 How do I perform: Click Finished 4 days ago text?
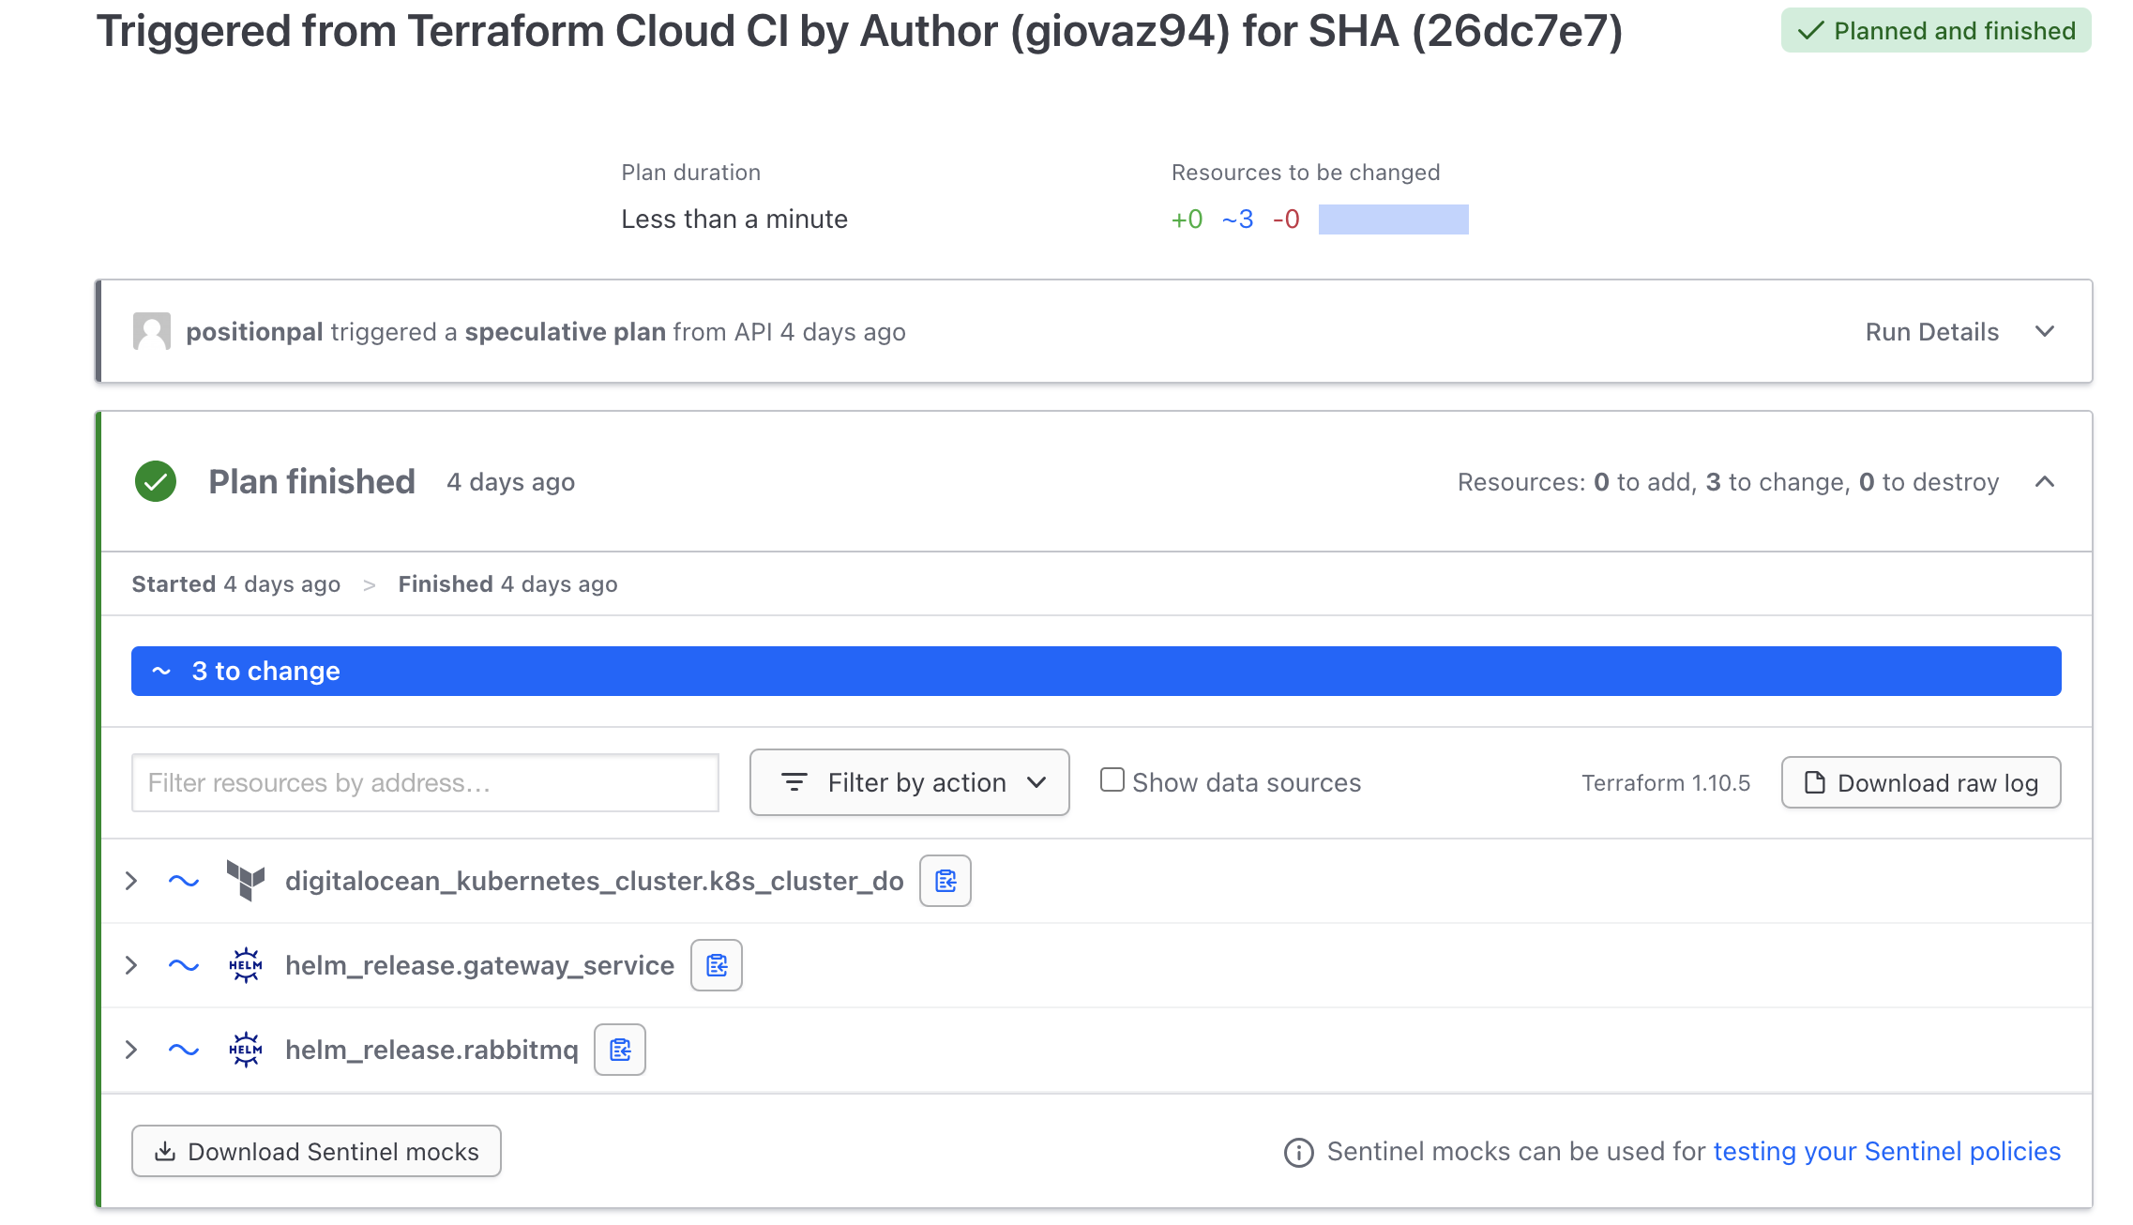(x=507, y=584)
